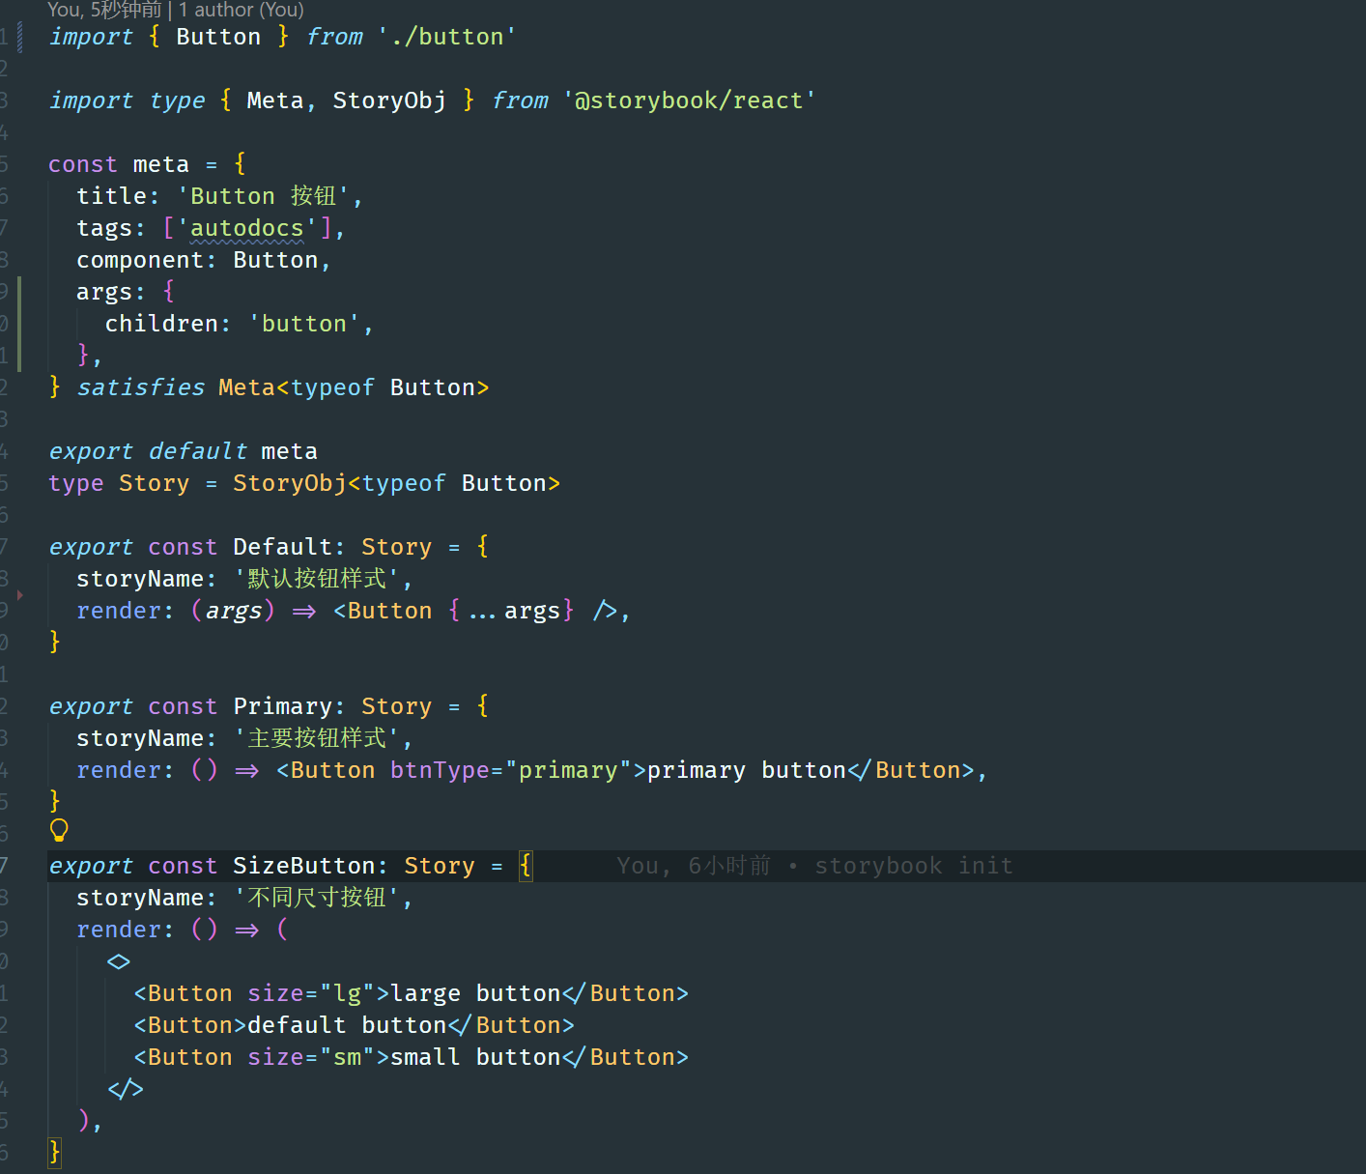Click 'type Story' alias name
The height and width of the screenshot is (1174, 1366).
(x=154, y=483)
